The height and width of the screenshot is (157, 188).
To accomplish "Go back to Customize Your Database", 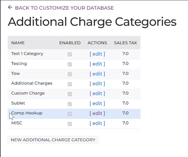I will [64, 8].
